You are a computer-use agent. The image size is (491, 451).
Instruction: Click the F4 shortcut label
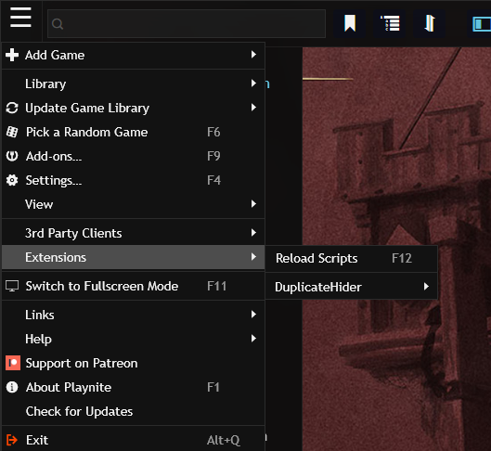click(213, 180)
